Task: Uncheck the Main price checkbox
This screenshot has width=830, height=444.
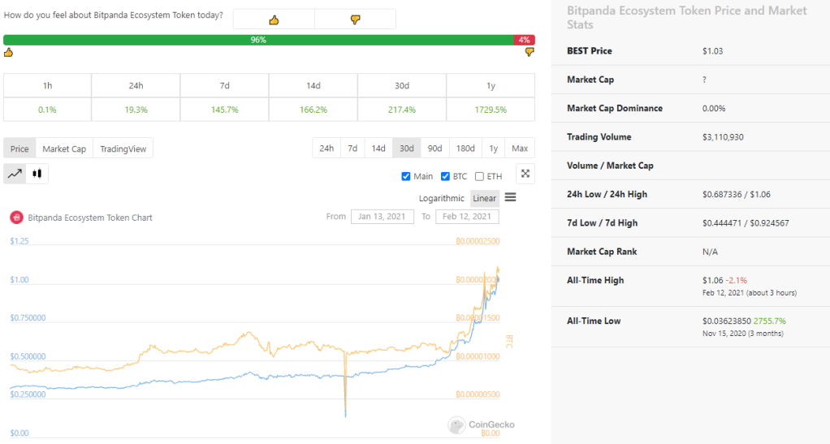Action: 406,176
